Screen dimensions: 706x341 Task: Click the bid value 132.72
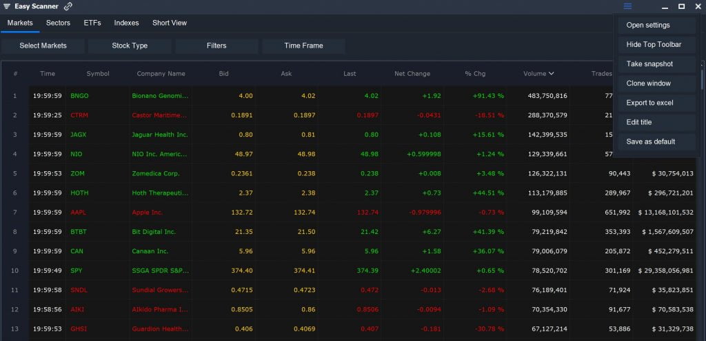(x=243, y=212)
